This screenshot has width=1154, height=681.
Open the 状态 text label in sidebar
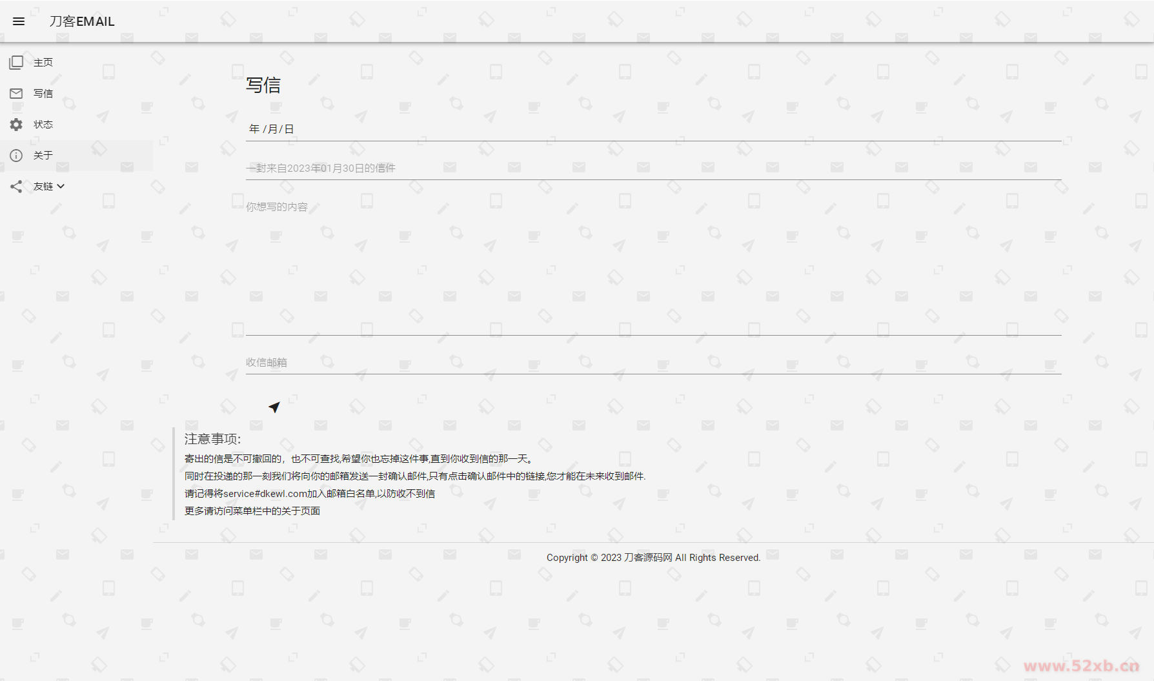43,125
